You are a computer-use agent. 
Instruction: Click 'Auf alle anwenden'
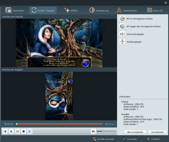pos(103,139)
